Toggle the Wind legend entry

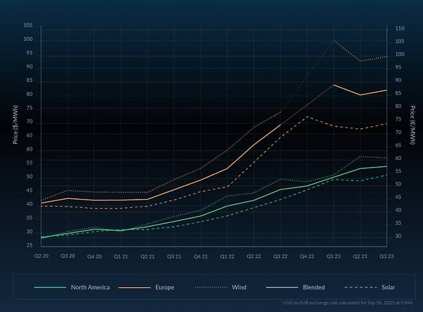(x=238, y=287)
